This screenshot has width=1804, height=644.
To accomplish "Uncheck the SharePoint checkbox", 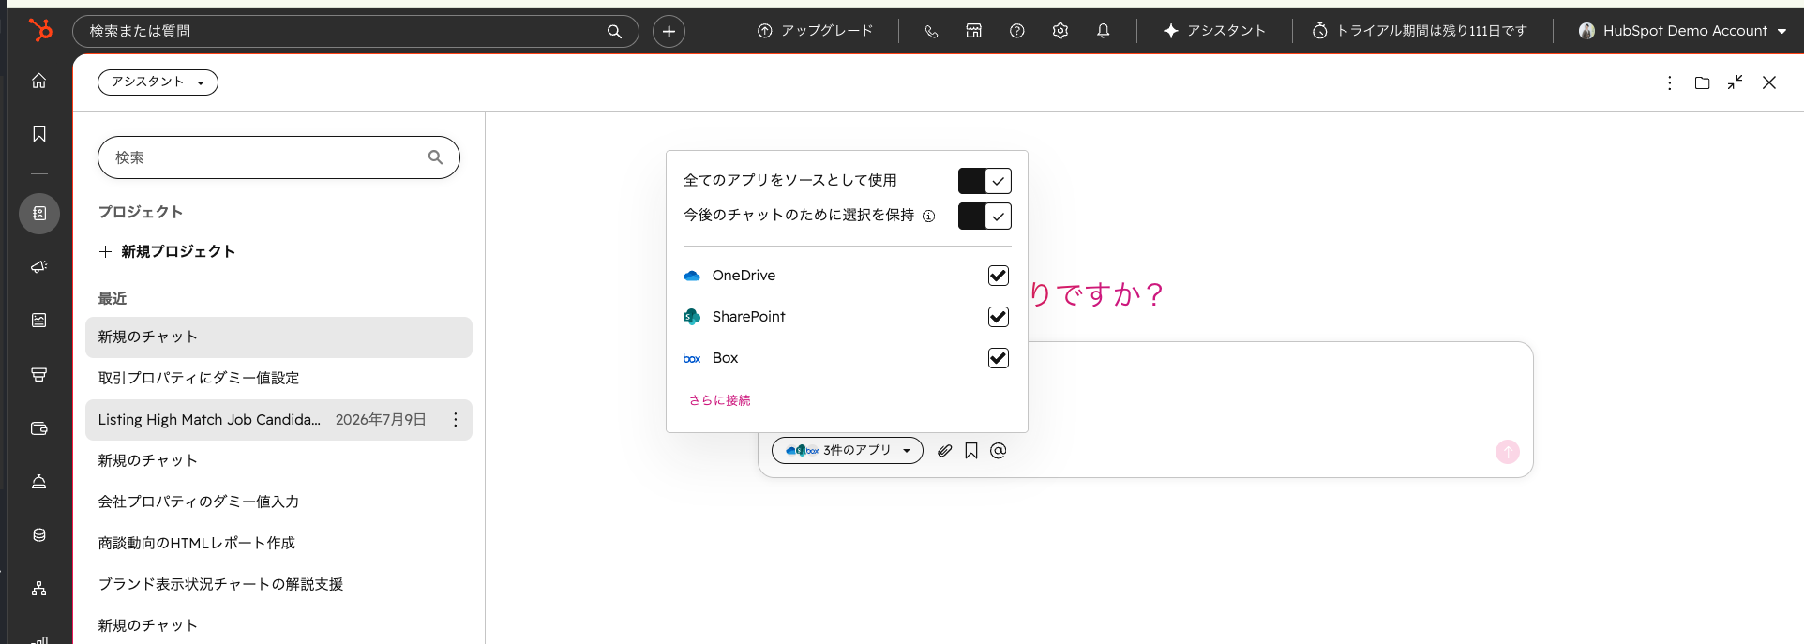I will pos(999,317).
